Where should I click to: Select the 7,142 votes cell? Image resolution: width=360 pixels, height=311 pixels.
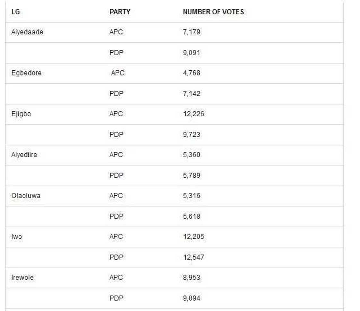click(191, 93)
